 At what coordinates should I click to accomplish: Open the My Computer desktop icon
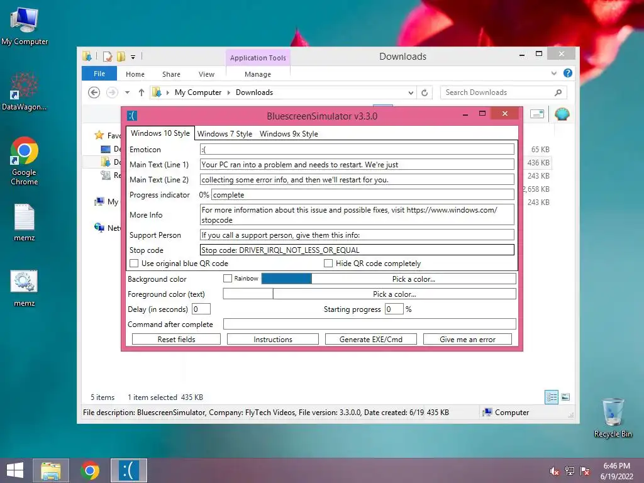pyautogui.click(x=25, y=26)
